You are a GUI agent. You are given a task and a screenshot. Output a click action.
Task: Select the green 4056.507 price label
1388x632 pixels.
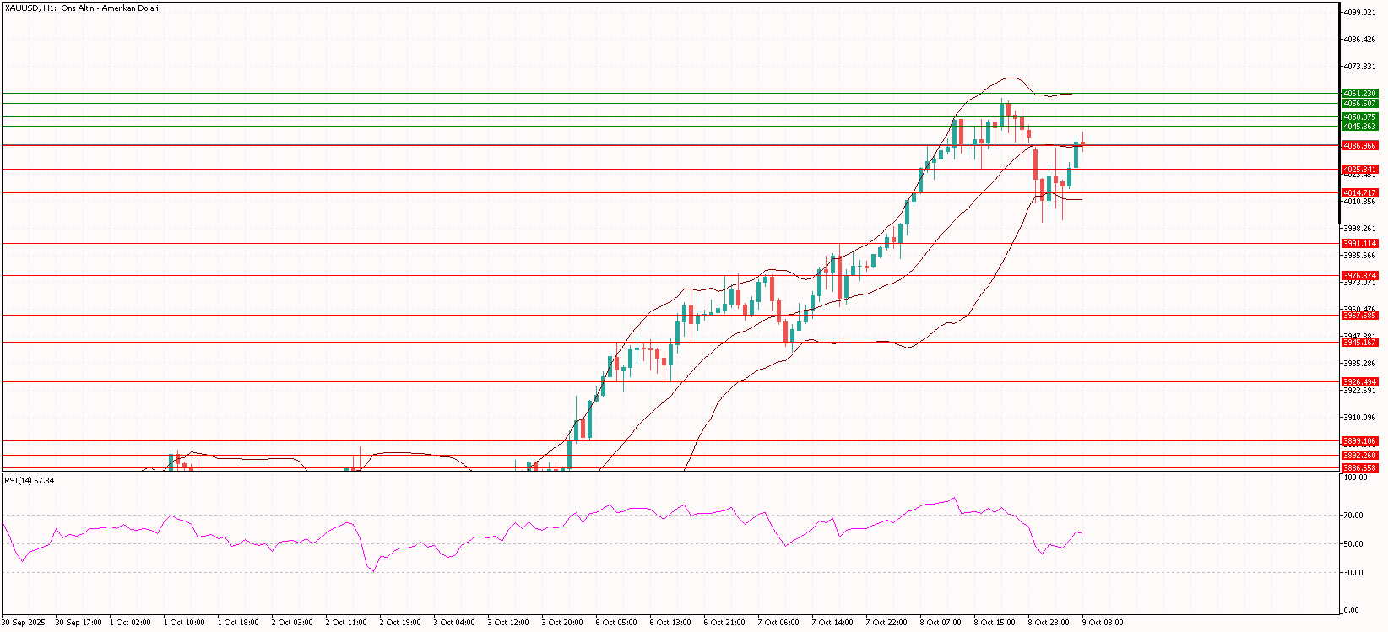click(x=1359, y=104)
